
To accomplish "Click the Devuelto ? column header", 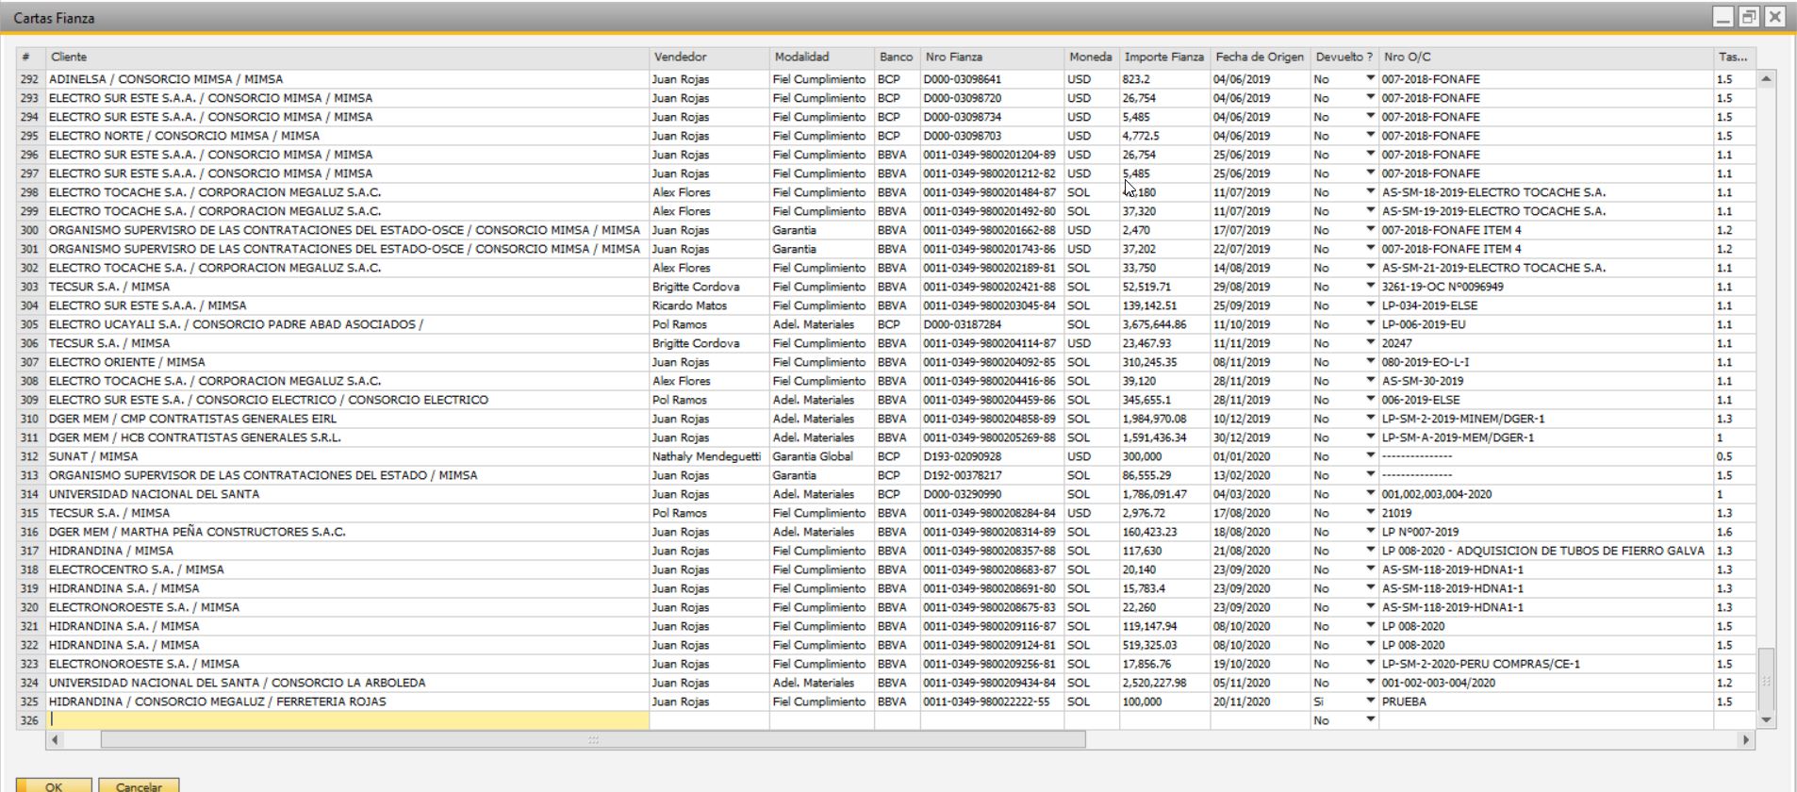I will point(1344,58).
